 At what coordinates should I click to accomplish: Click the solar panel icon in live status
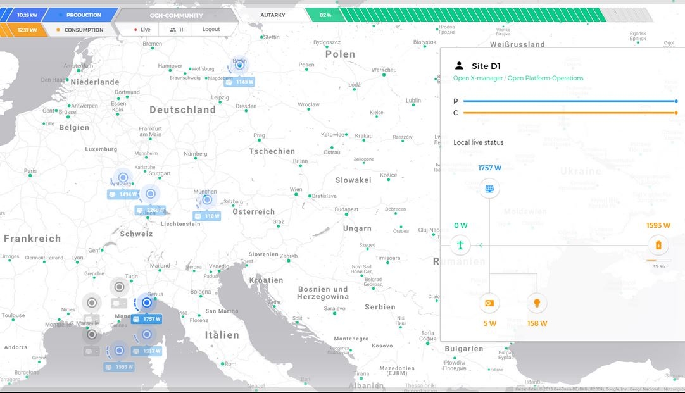point(489,189)
